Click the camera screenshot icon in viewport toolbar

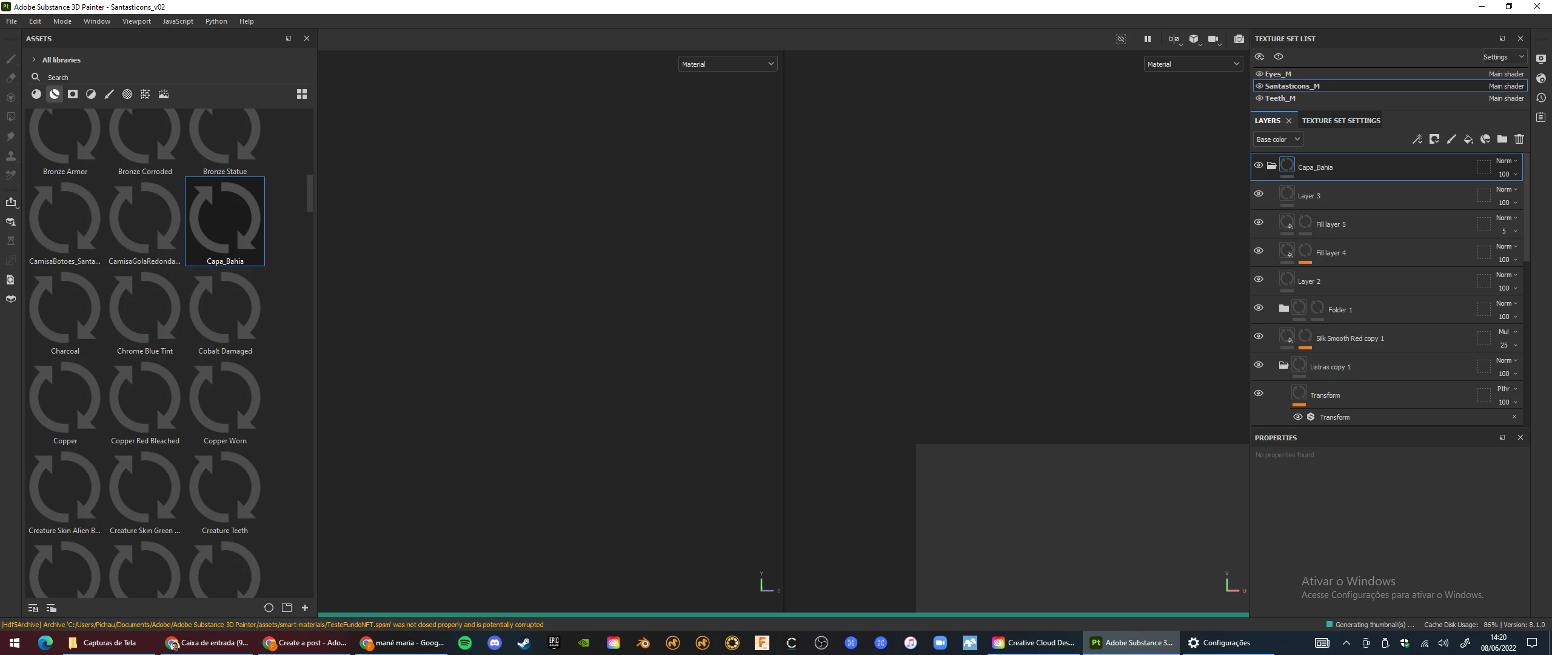1239,39
